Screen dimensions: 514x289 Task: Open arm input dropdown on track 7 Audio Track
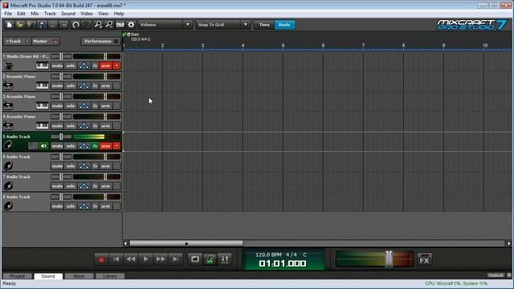point(116,186)
